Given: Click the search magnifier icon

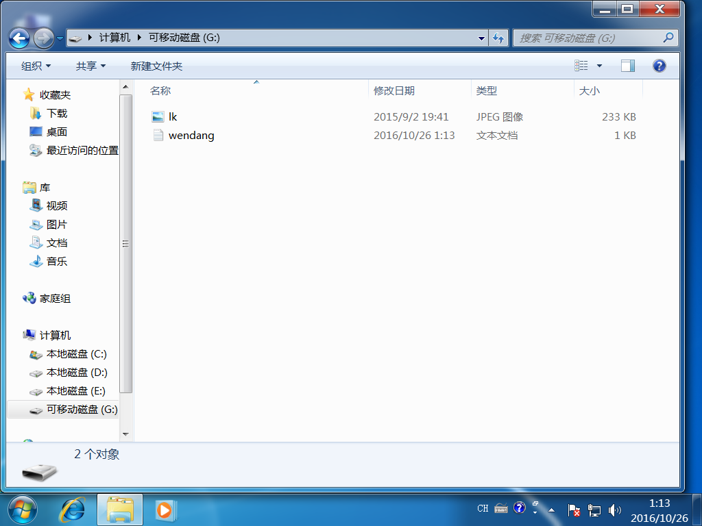Looking at the screenshot, I should click(x=668, y=38).
